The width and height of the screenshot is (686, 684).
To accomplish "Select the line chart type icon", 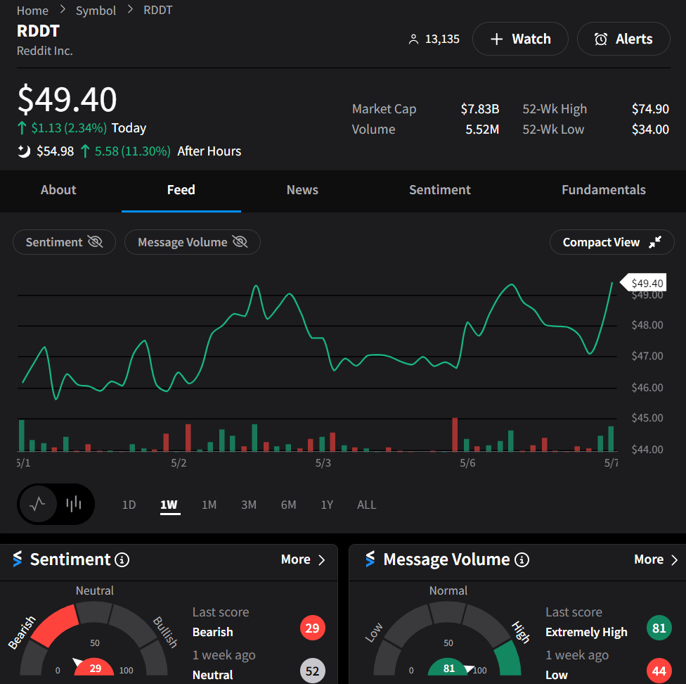I will (x=38, y=505).
